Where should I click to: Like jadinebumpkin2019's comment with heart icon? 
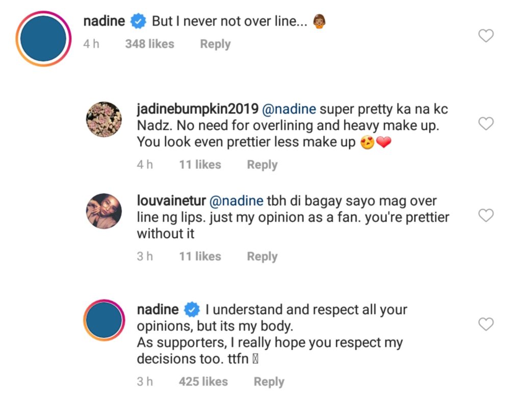(x=487, y=124)
